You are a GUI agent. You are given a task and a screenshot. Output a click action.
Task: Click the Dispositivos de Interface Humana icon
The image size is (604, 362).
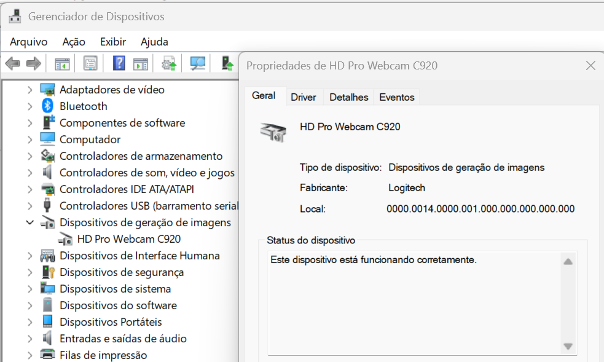[47, 256]
